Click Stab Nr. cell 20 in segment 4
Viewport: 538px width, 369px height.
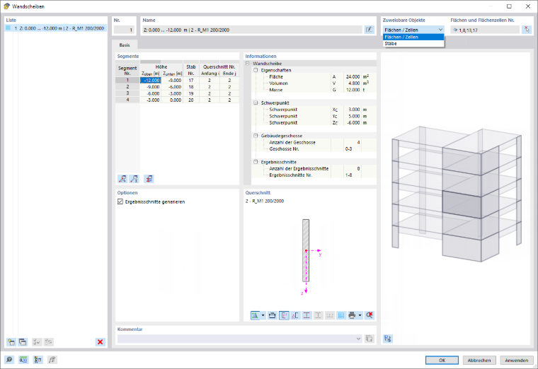190,100
